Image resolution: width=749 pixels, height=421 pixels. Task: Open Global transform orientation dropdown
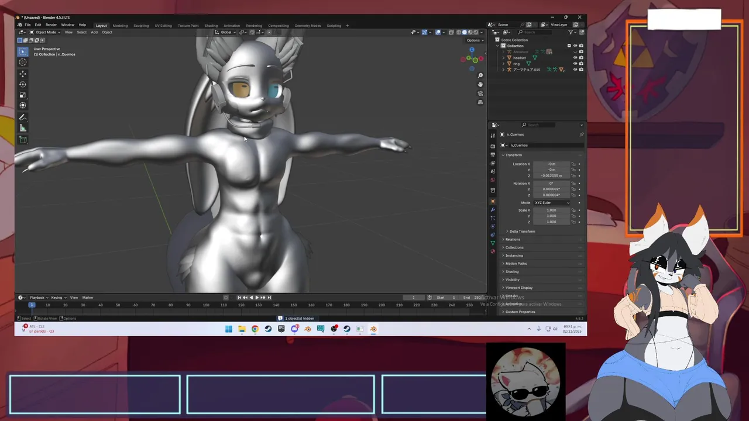pyautogui.click(x=225, y=32)
